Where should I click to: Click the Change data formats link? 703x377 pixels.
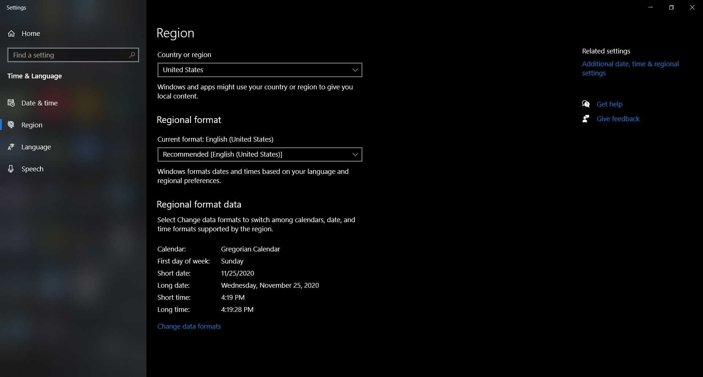click(189, 326)
